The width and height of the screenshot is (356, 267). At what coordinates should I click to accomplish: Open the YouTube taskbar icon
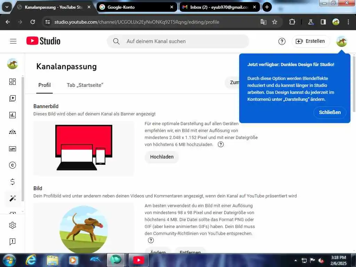pos(139,260)
